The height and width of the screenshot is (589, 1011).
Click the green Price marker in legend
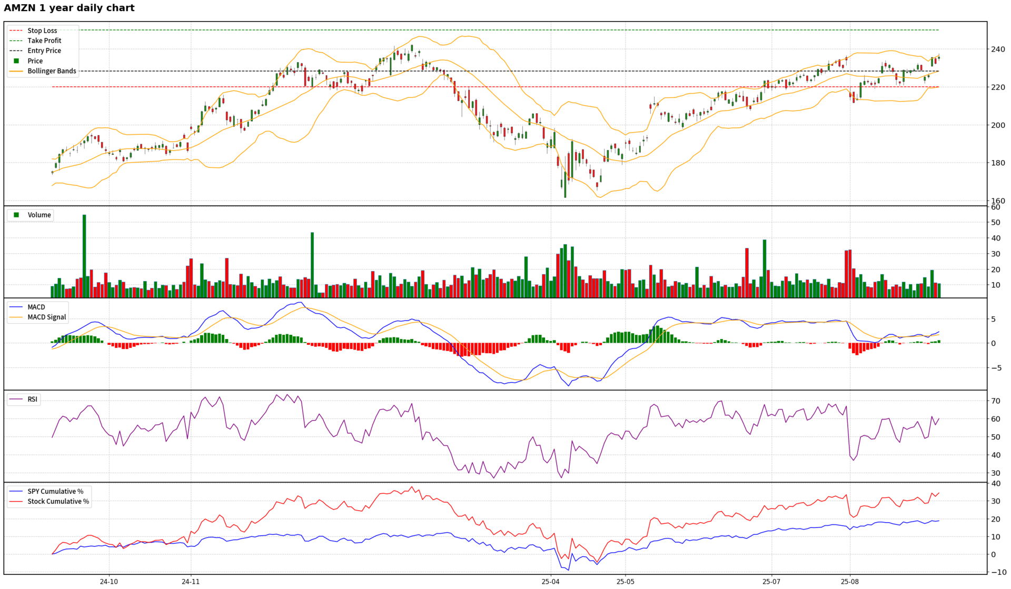coord(16,61)
